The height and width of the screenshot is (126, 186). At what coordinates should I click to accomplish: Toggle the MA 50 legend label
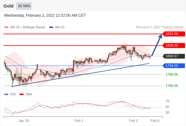tap(60, 27)
